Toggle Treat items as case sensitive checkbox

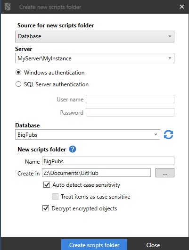(55, 196)
